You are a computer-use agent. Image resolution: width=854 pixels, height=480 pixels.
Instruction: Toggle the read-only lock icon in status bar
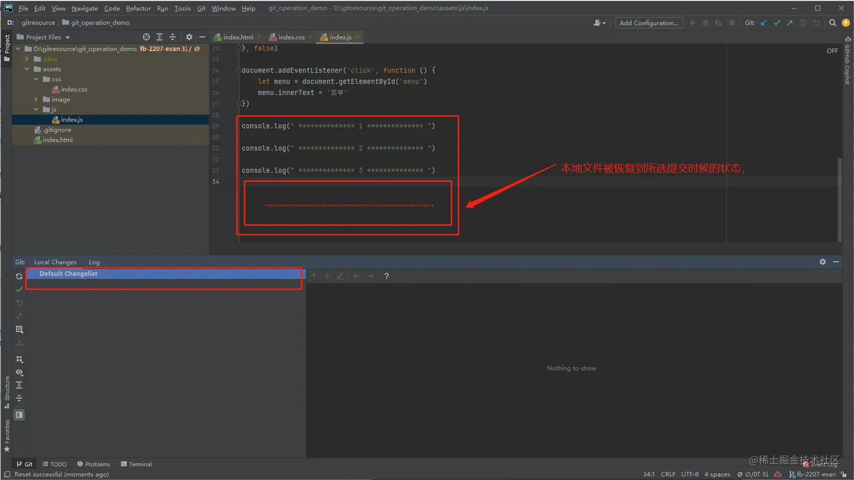point(844,474)
